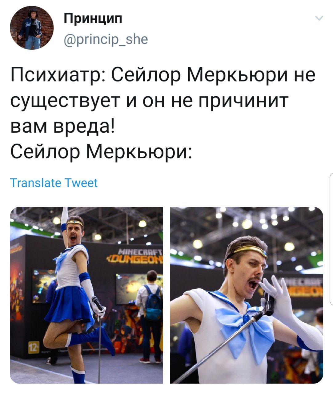Viewport: 333px width, 395px height.
Task: Click the display name Принцип
Action: 93,19
